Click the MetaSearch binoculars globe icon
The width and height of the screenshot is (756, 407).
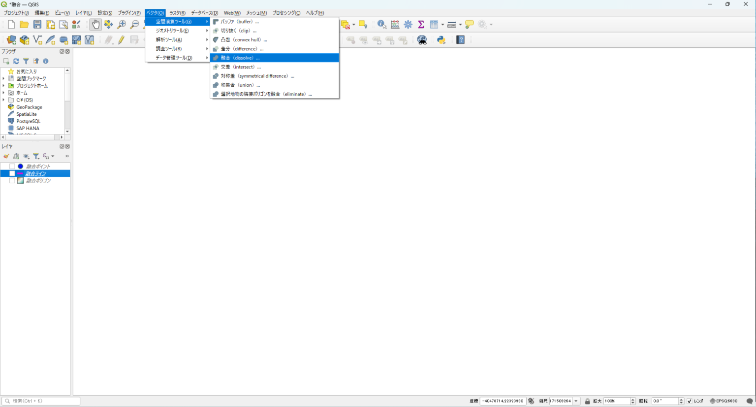click(422, 40)
